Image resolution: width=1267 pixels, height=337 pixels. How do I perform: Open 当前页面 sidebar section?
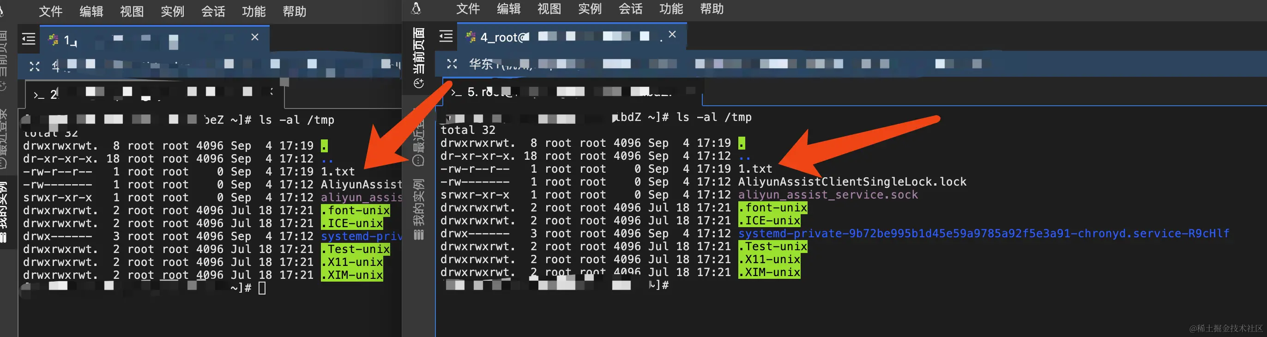[x=418, y=51]
